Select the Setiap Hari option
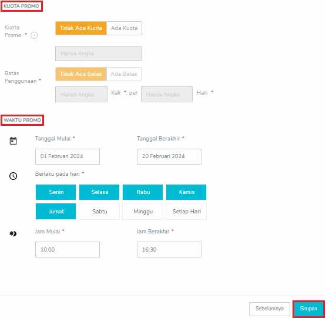 point(186,212)
